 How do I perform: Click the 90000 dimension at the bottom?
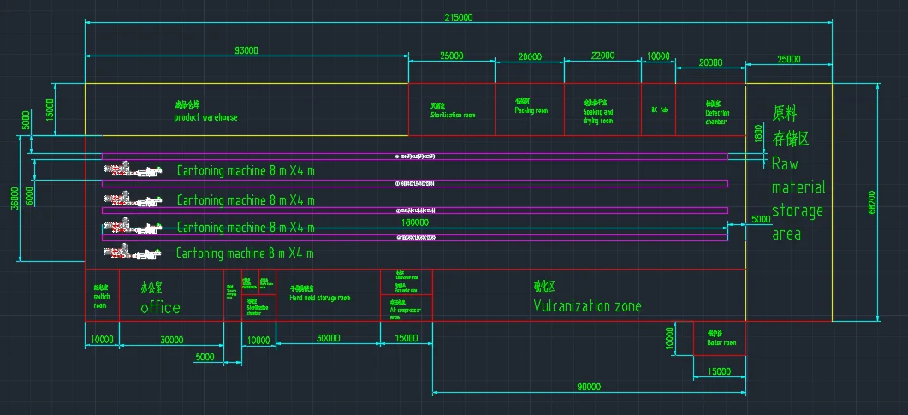tap(589, 387)
